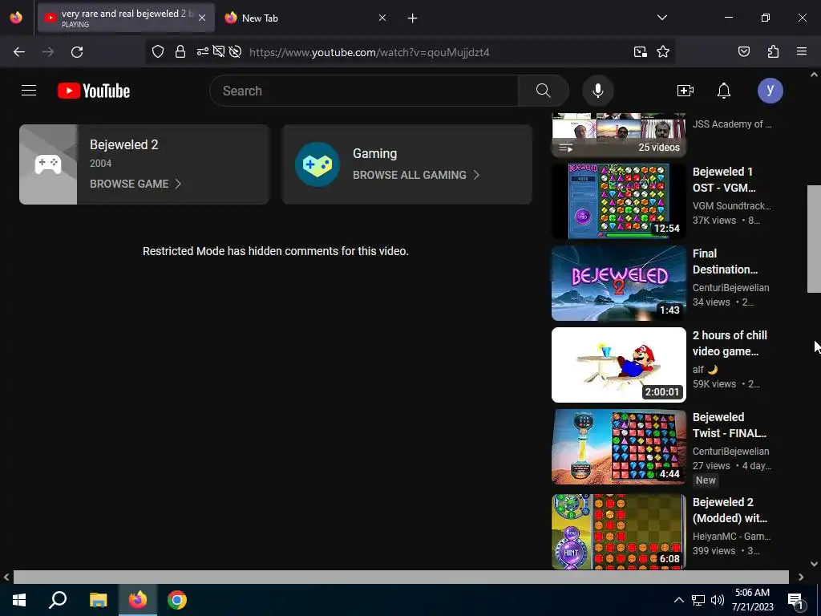Click the blocked camera permission icon
This screenshot has width=821, height=616.
click(x=219, y=52)
